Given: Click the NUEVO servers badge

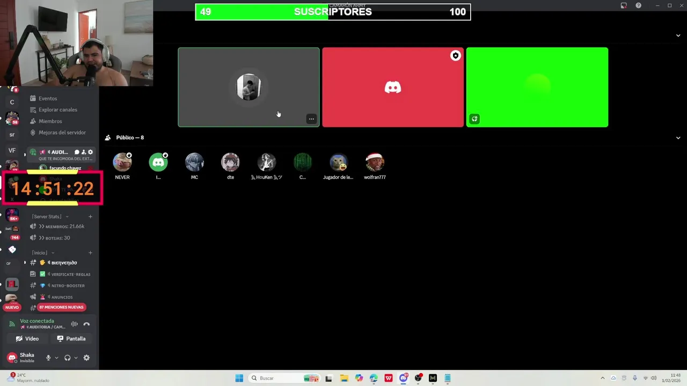Looking at the screenshot, I should tap(12, 307).
